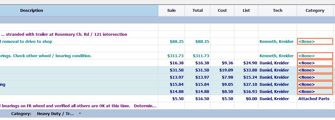Click the $7.98 Cost cell
Screen dimensions: 335x120
(x=222, y=77)
